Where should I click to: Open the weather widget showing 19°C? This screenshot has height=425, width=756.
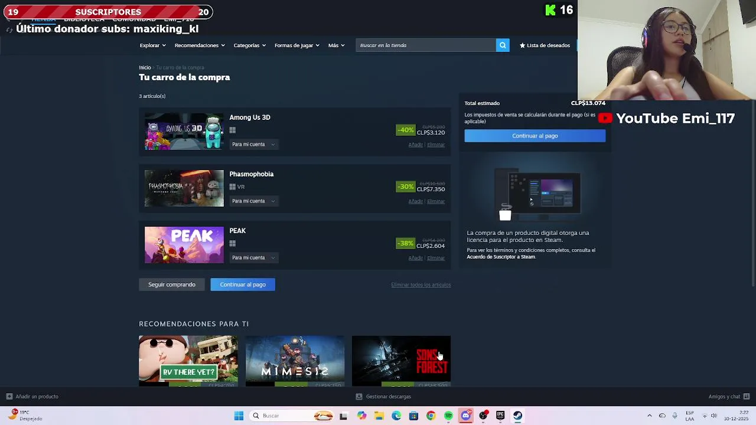[24, 416]
